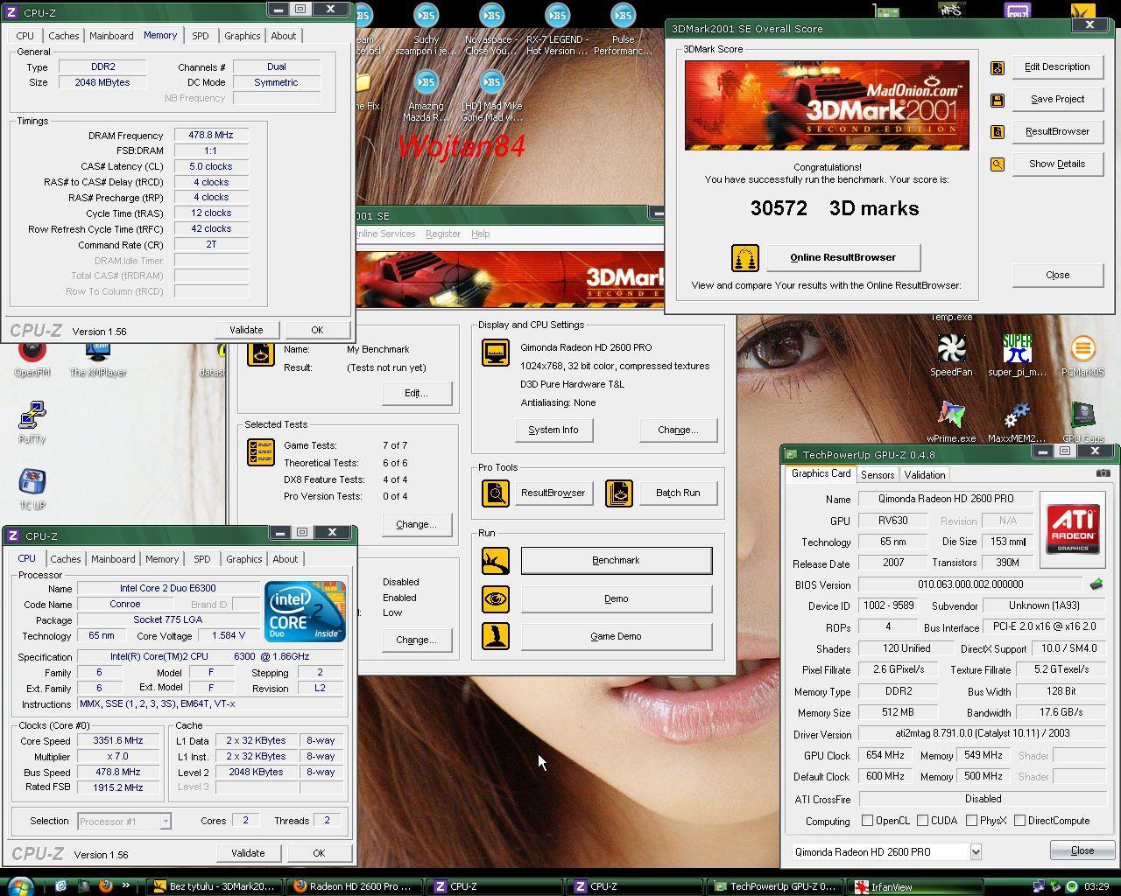Click OK in the upper CPU-Z window
Viewport: 1121px width, 896px height.
point(317,330)
